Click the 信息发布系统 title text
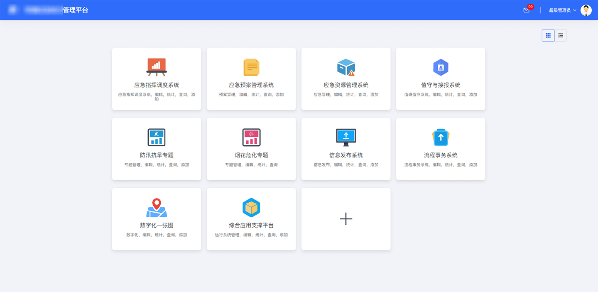The image size is (598, 292). pos(346,155)
